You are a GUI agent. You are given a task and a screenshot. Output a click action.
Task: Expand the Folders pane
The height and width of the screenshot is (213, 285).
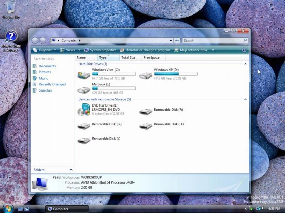click(x=71, y=170)
